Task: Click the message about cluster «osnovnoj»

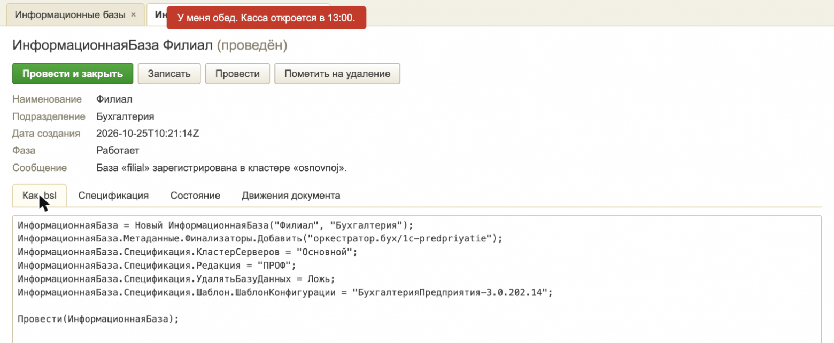Action: point(222,168)
